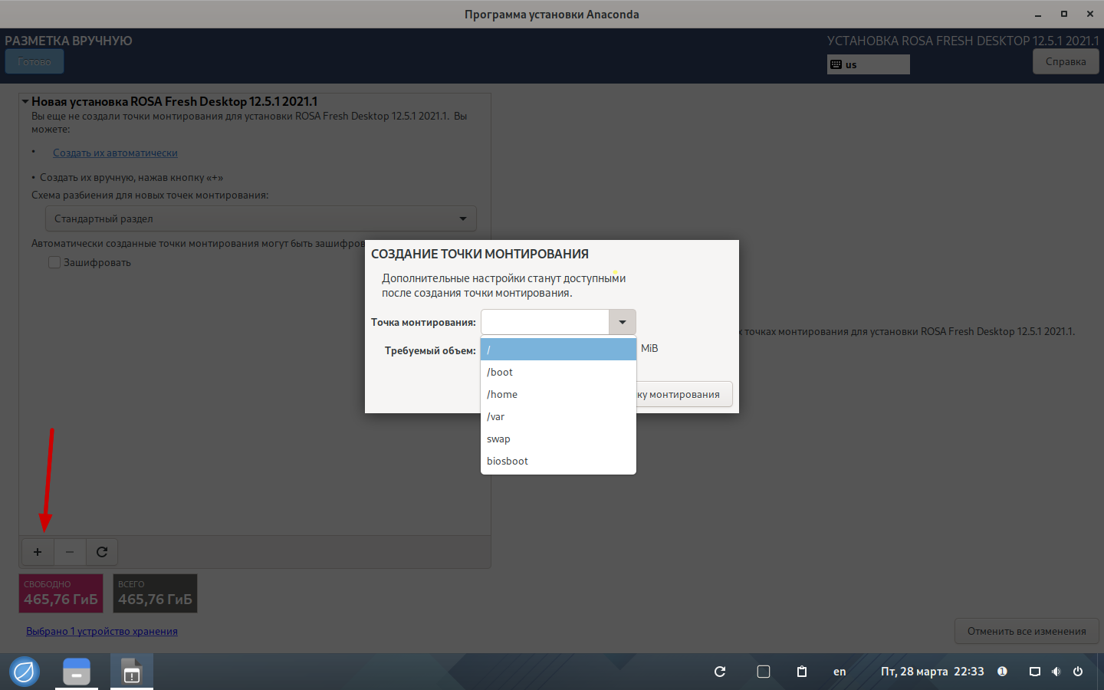
Task: Click the display icon in system tray
Action: click(1035, 672)
